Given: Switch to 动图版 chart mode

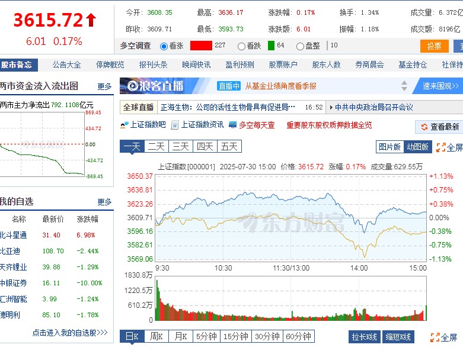Looking at the screenshot, I should (417, 147).
